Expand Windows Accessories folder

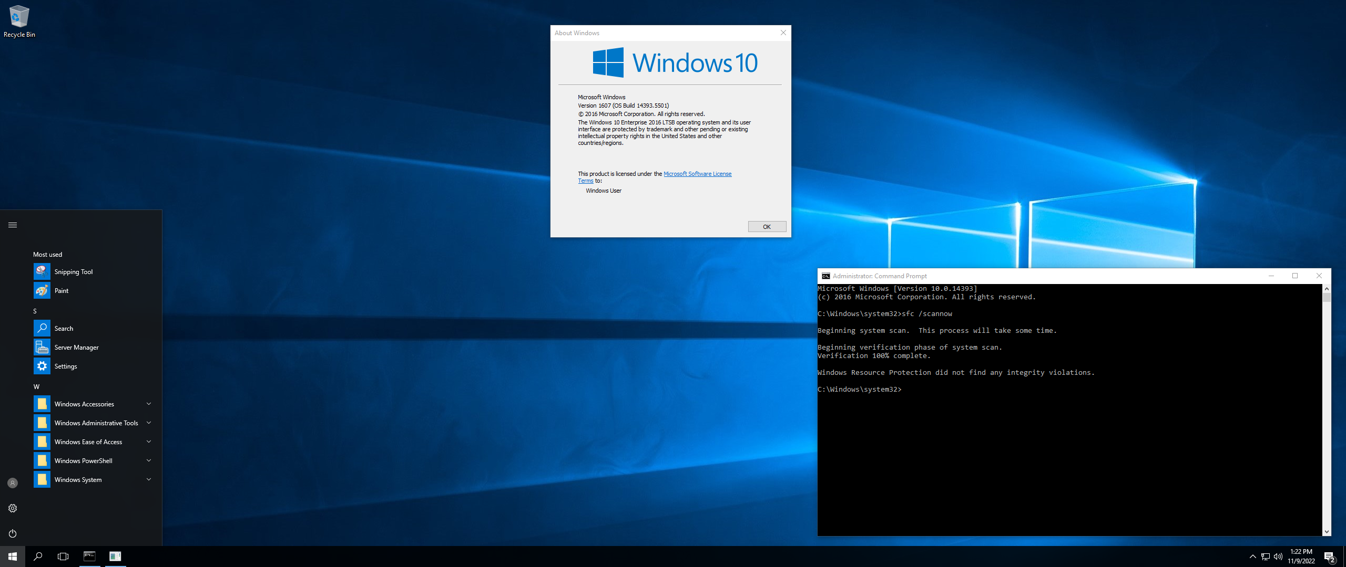[93, 404]
